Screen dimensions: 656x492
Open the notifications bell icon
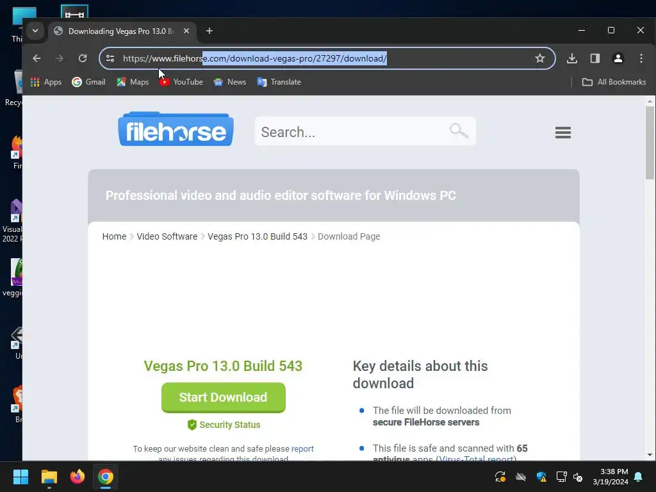(x=639, y=477)
